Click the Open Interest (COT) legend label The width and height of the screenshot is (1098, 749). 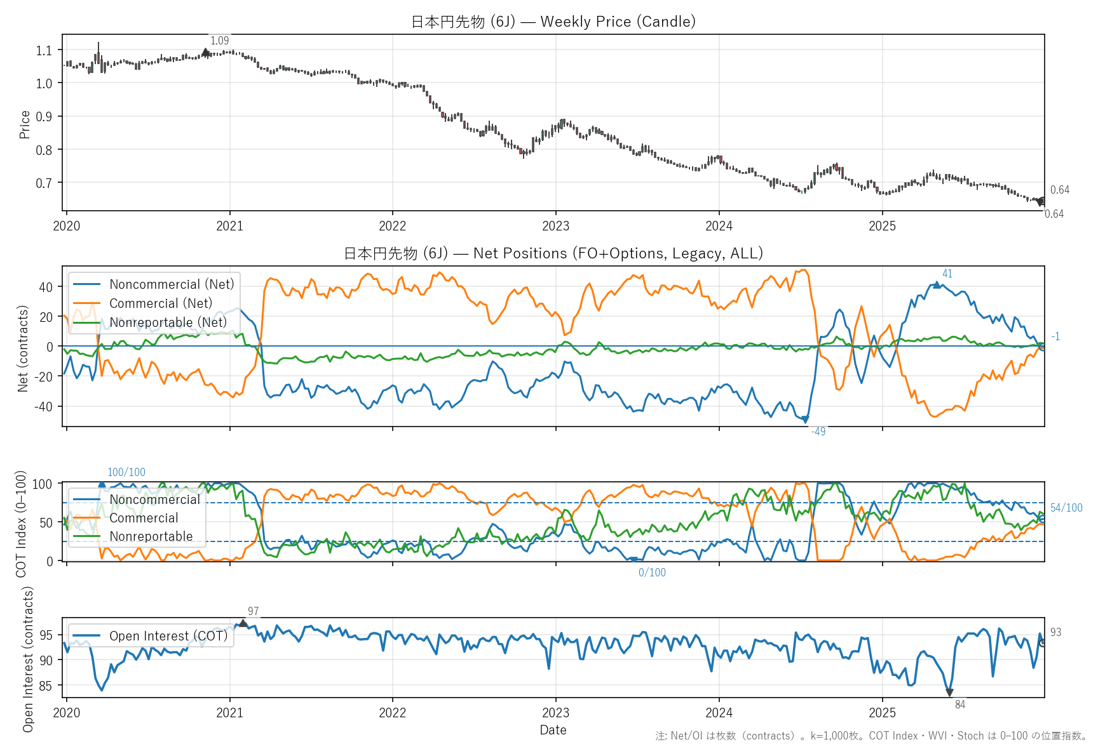168,636
